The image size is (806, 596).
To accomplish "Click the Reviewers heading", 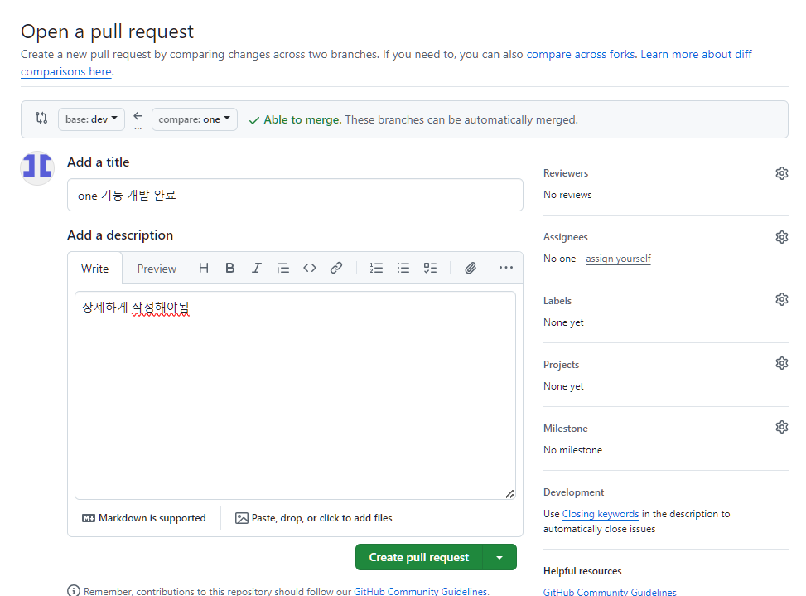I will (x=566, y=173).
